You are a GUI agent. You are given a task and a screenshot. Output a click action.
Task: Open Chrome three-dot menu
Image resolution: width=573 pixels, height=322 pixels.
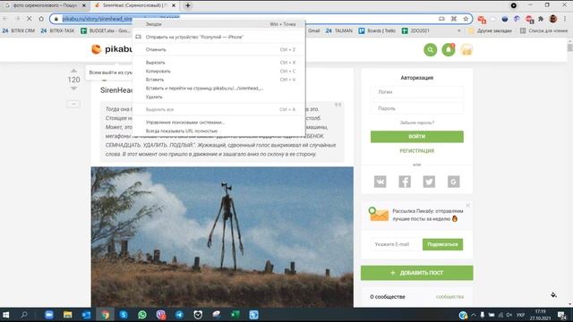565,19
